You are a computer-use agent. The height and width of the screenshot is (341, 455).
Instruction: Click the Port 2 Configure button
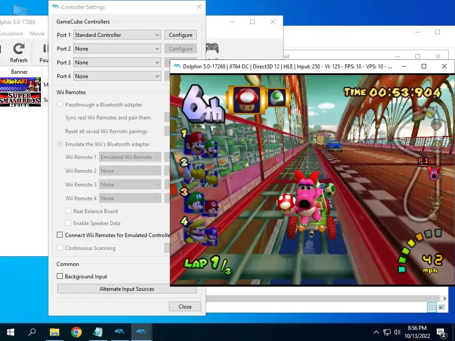(x=180, y=49)
